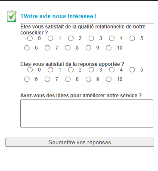This screenshot has height=171, width=158.
Task: Choose rating 5 for advisor relational quality
Action: 132,38
